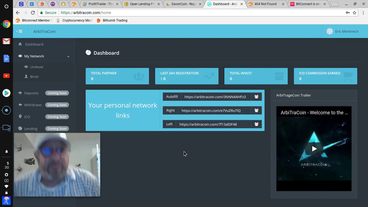Focus the arbitracoin.com address bar
The image size is (368, 207).
coord(193,13)
